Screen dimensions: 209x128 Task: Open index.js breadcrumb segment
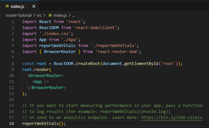point(60,15)
